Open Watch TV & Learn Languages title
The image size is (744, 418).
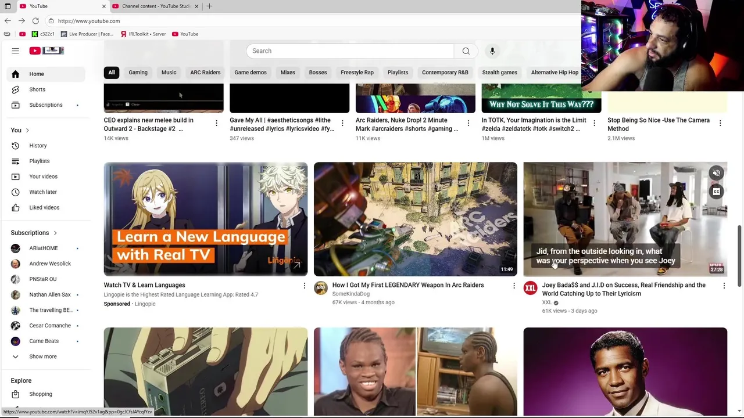(144, 285)
